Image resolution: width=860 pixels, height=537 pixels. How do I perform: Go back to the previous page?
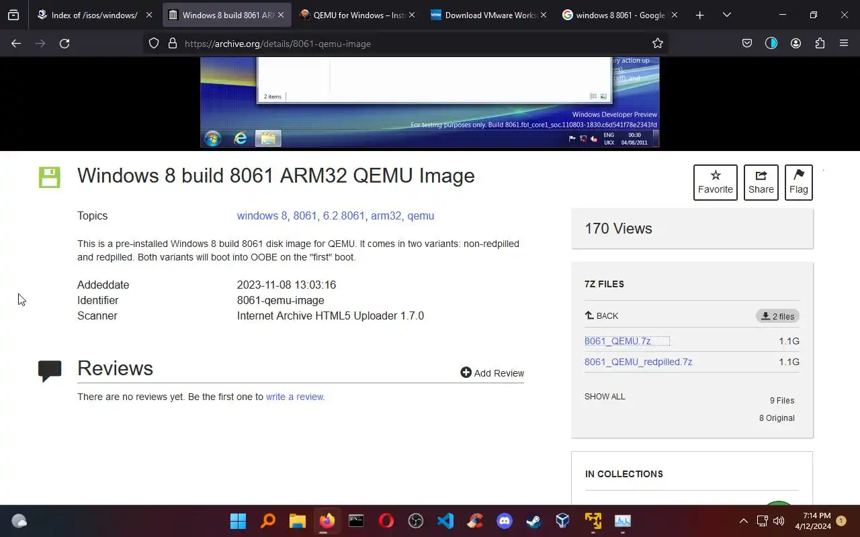(x=16, y=44)
